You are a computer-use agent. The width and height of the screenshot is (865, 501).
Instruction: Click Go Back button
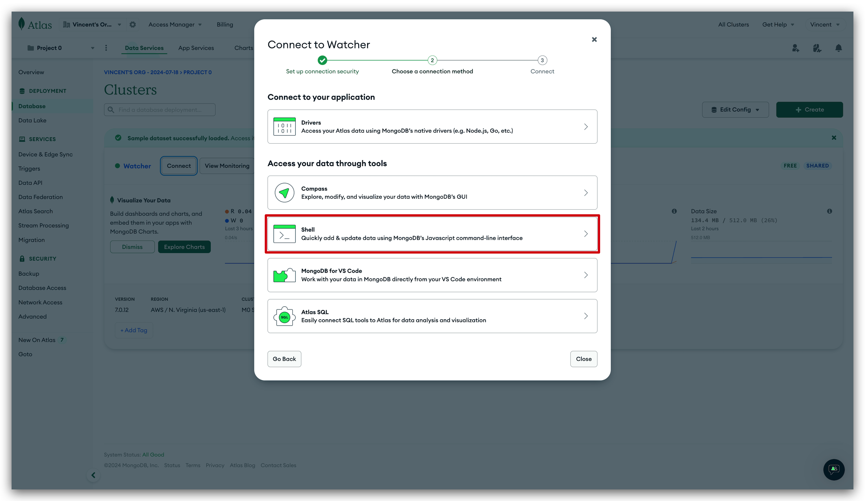pyautogui.click(x=284, y=359)
